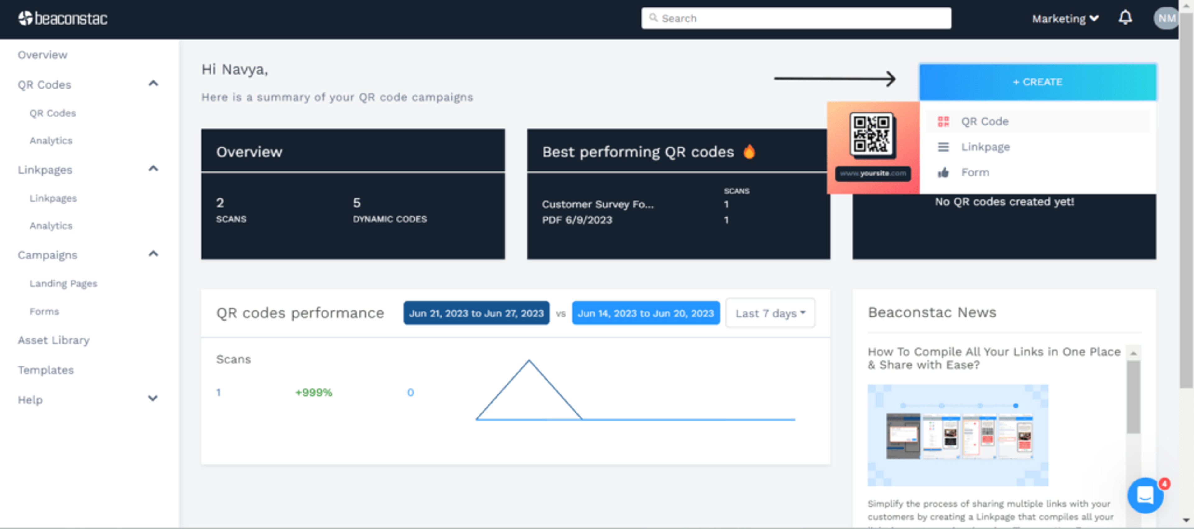Select Linkpage from the Create menu
Image resolution: width=1194 pixels, height=529 pixels.
985,147
